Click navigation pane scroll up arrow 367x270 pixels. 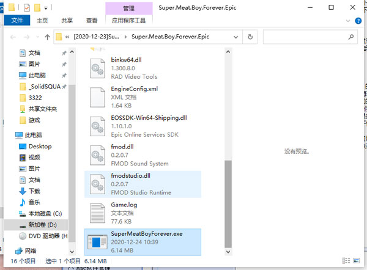[72, 52]
